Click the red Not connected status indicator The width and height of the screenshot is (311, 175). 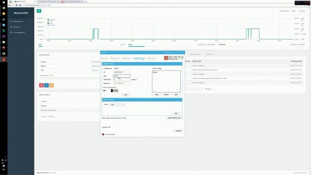103,134
